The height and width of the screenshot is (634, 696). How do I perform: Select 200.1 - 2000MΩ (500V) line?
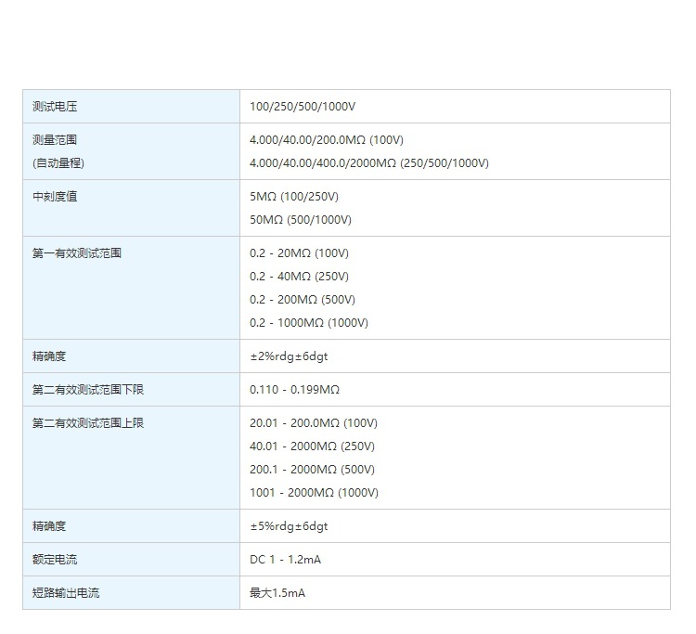[x=312, y=469]
